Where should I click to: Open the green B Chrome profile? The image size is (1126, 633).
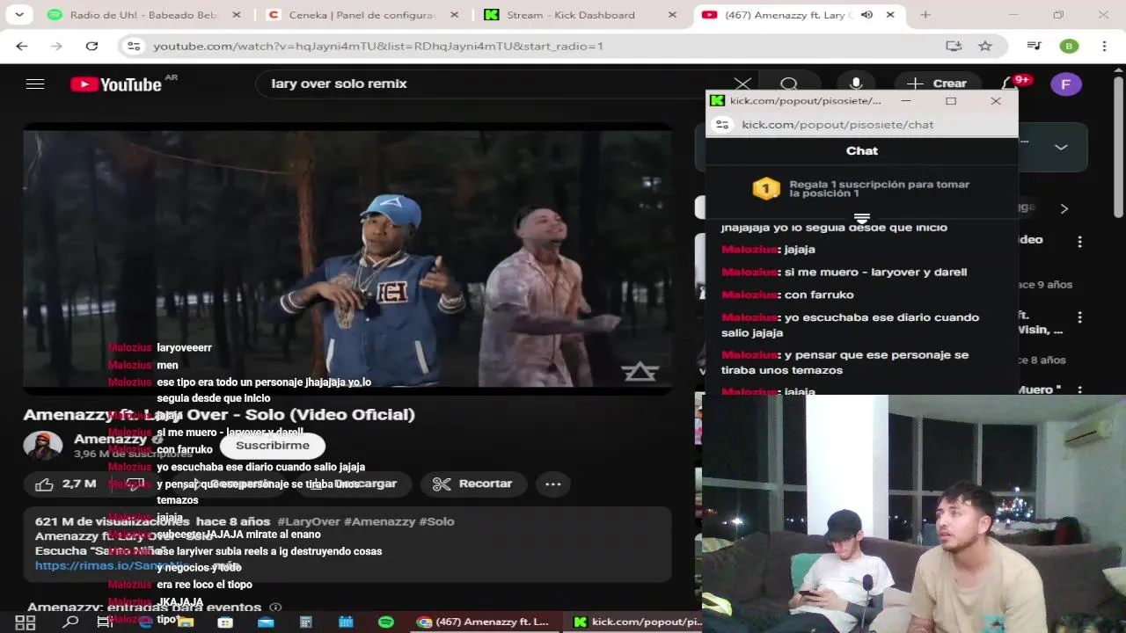tap(1069, 46)
